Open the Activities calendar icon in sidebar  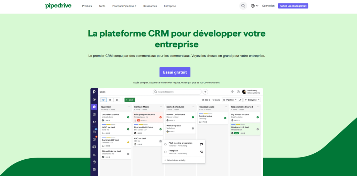click(x=94, y=139)
